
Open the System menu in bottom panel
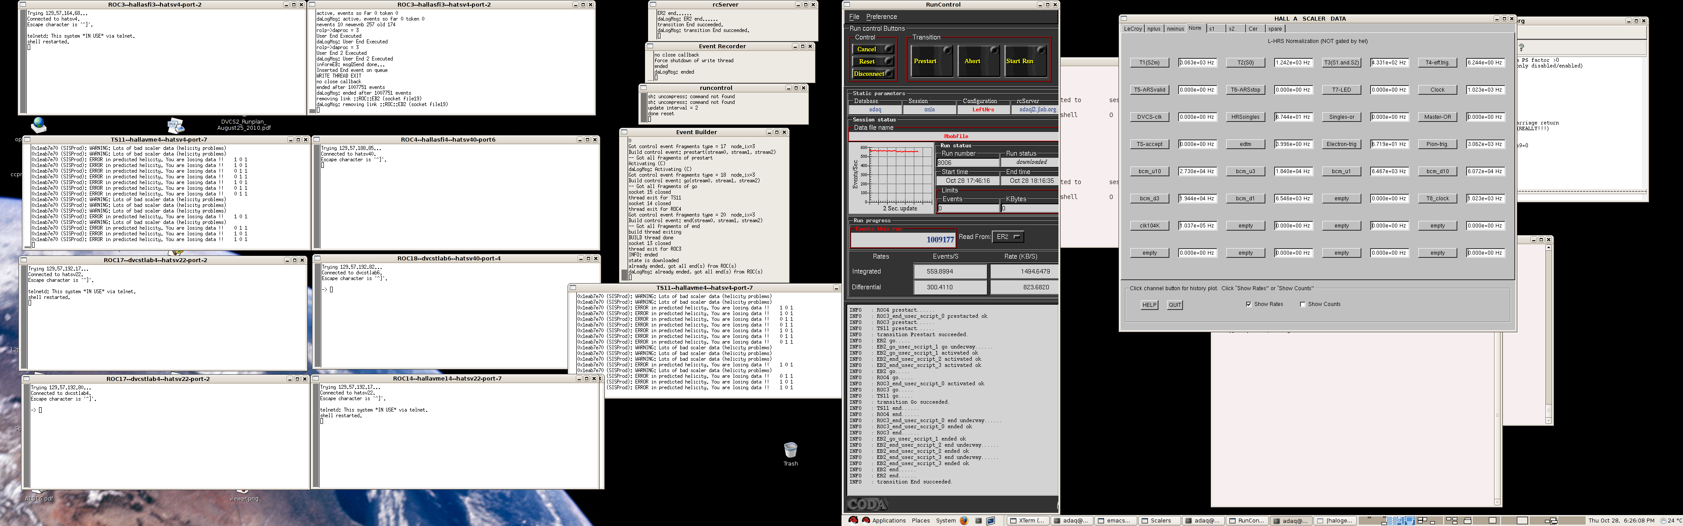click(945, 521)
